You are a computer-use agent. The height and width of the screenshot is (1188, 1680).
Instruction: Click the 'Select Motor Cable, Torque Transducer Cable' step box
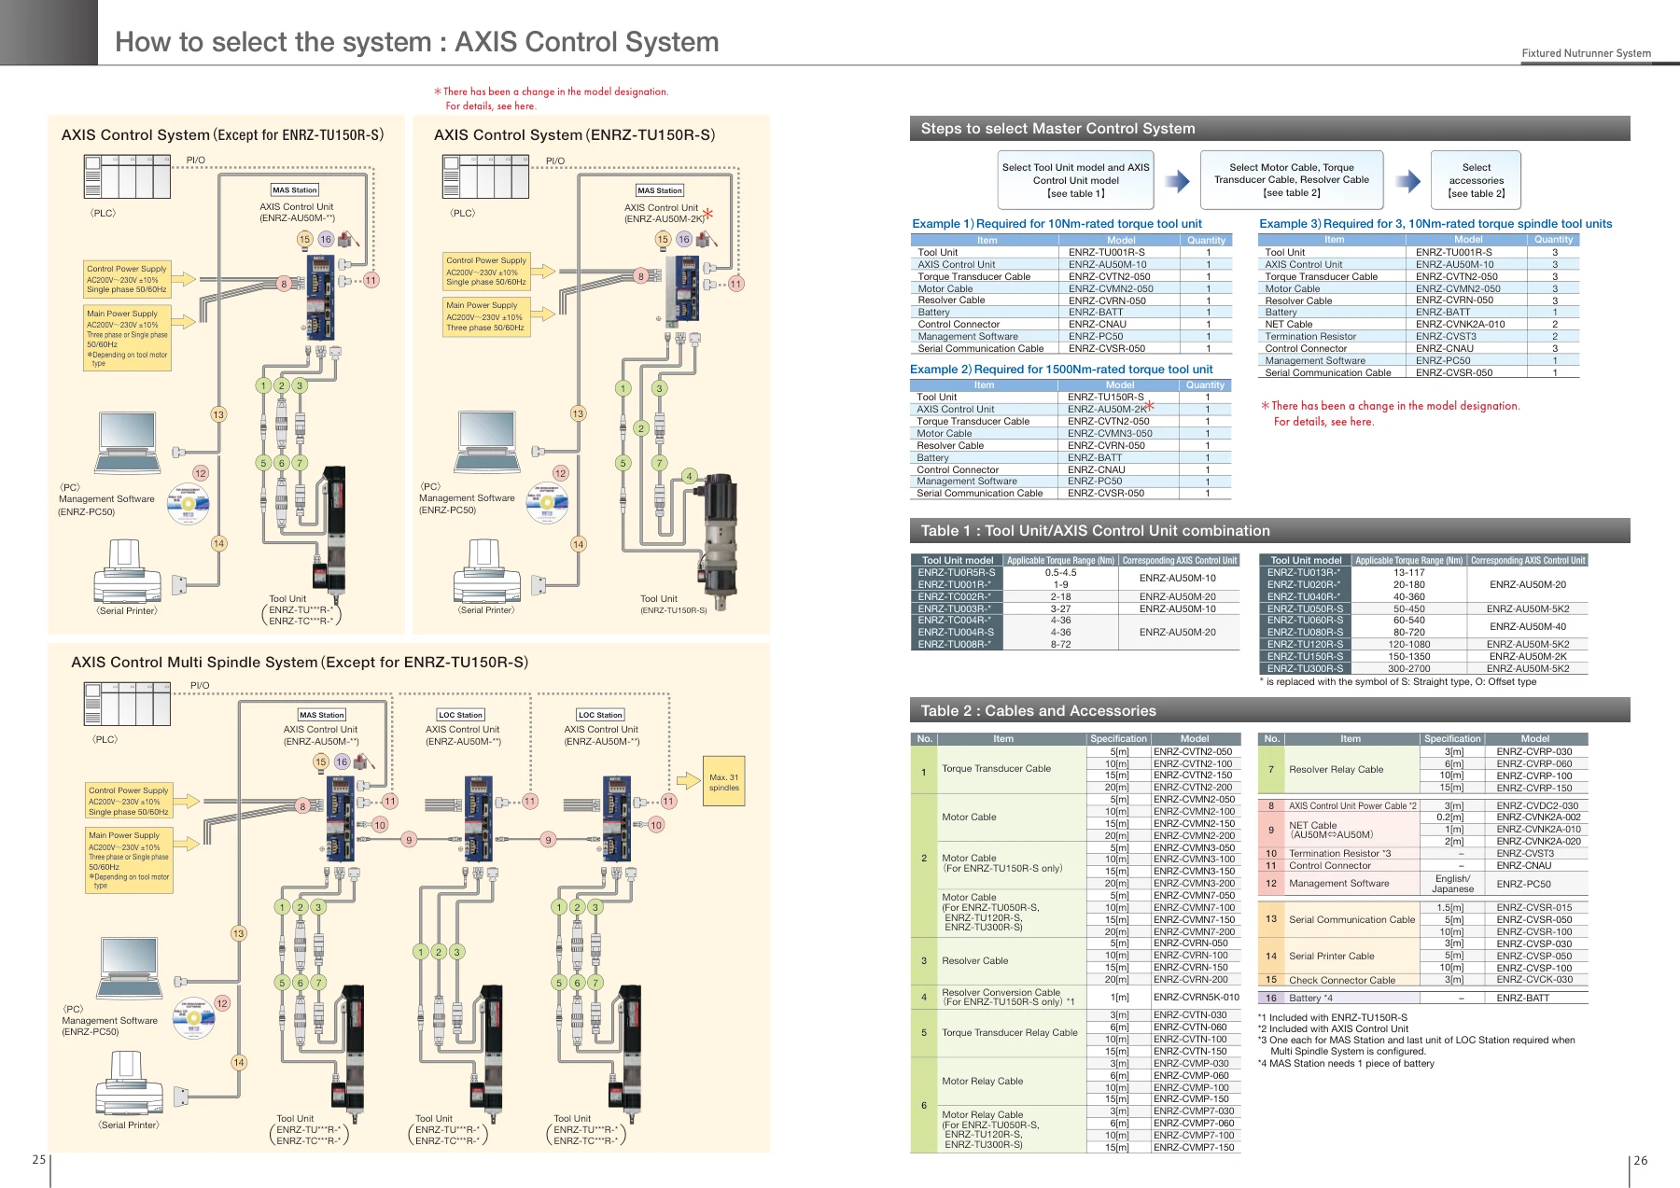[1292, 180]
